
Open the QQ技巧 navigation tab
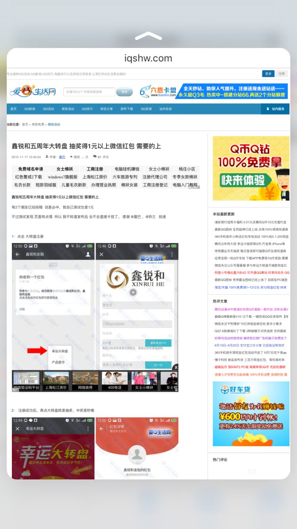pyautogui.click(x=87, y=109)
